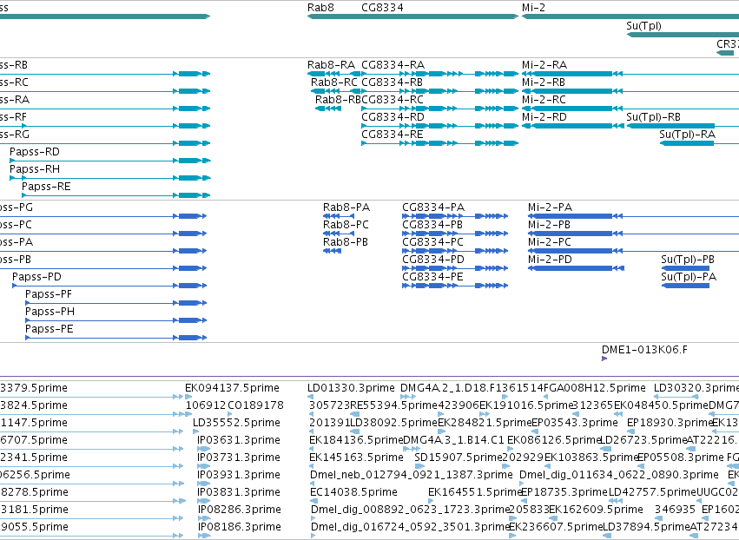Click the Rab8-RA transcript label
This screenshot has width=739, height=540.
click(331, 65)
